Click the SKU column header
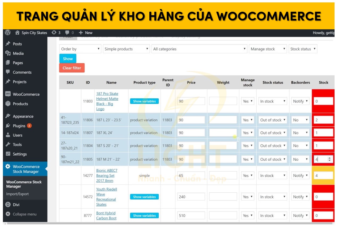This screenshot has width=338, height=227. pos(70,83)
